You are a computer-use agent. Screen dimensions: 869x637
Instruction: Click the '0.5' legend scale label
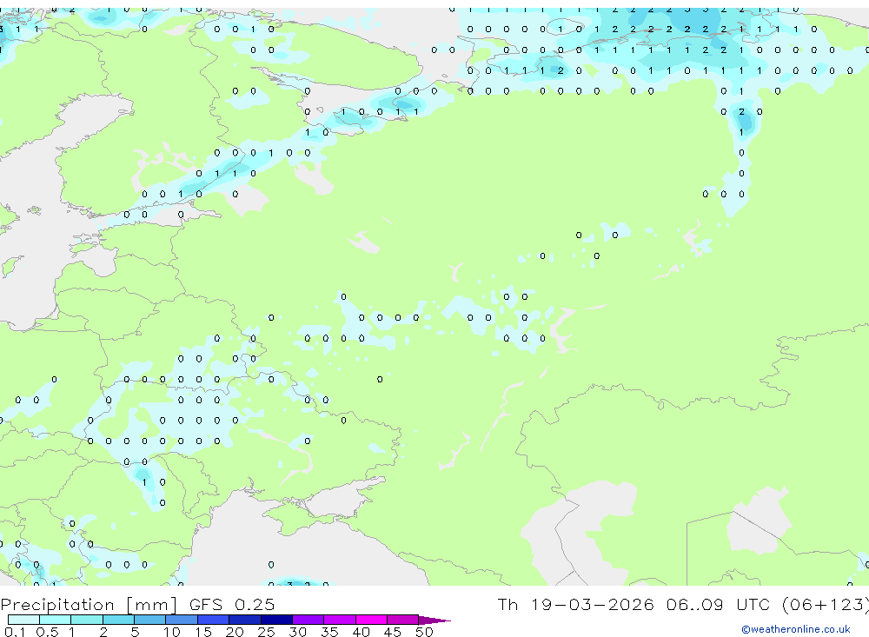click(47, 632)
